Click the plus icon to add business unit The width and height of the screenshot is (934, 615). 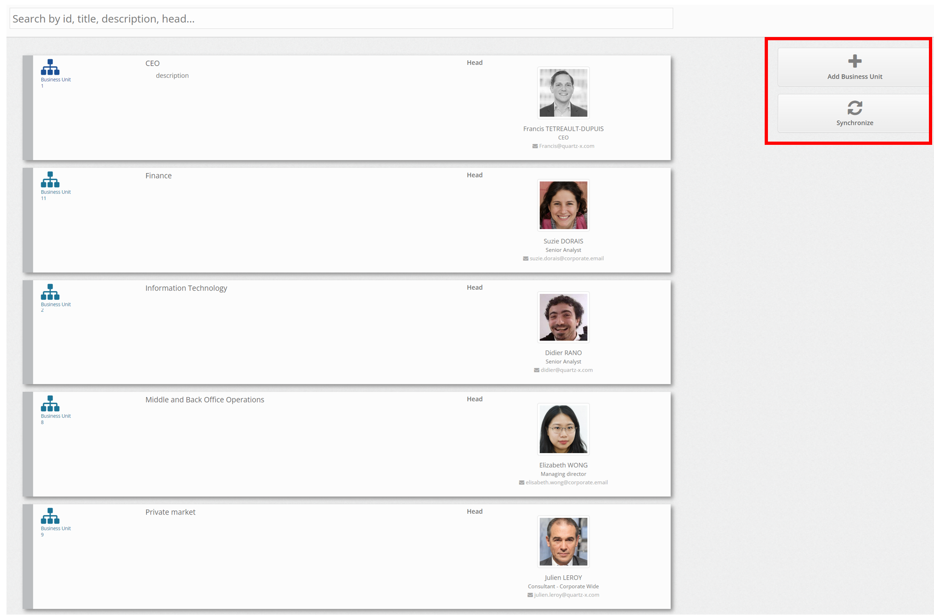854,62
